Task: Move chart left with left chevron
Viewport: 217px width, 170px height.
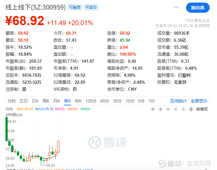Action: (x=176, y=109)
